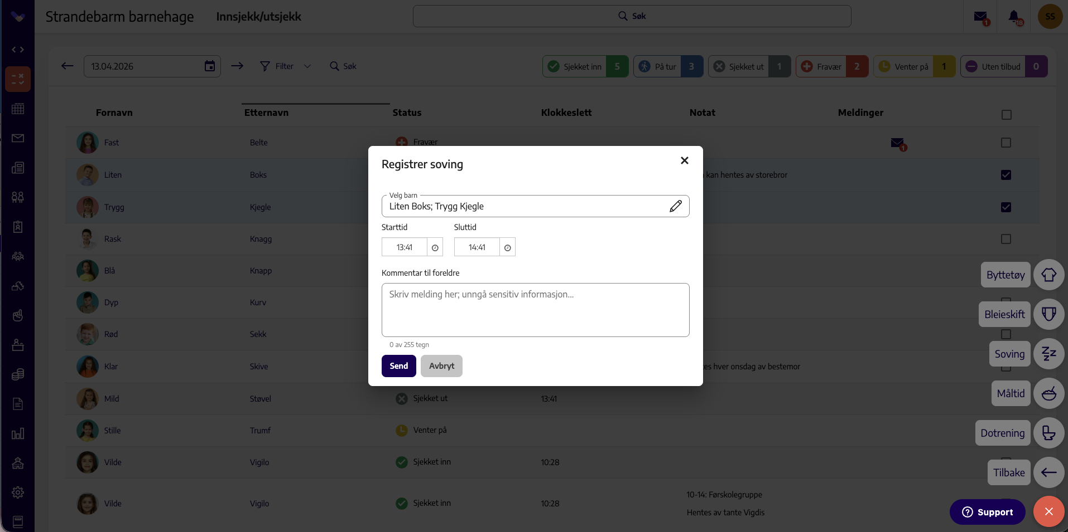The width and height of the screenshot is (1068, 532).
Task: Filter by Fravær status
Action: pos(832,66)
